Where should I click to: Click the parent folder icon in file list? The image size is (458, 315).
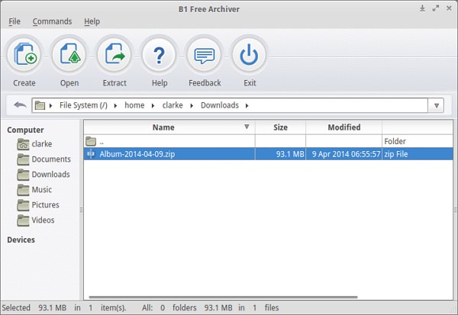click(x=91, y=141)
